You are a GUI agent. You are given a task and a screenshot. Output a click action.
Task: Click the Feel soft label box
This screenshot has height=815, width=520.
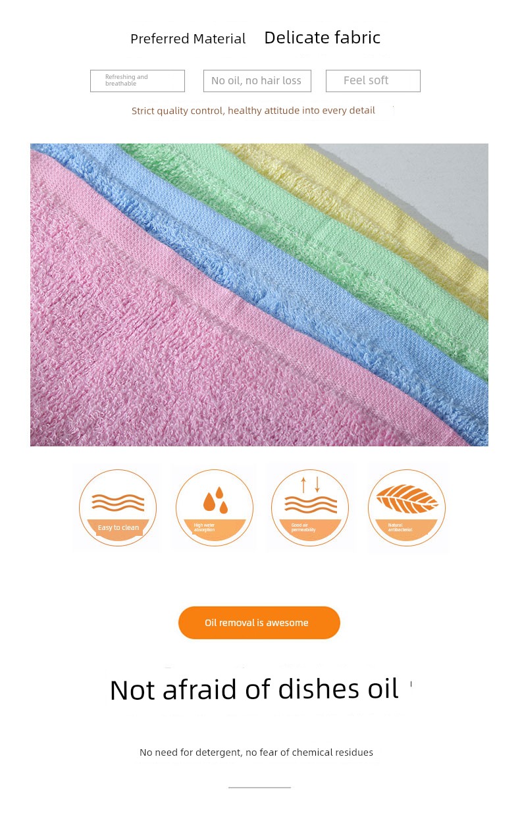tap(373, 81)
